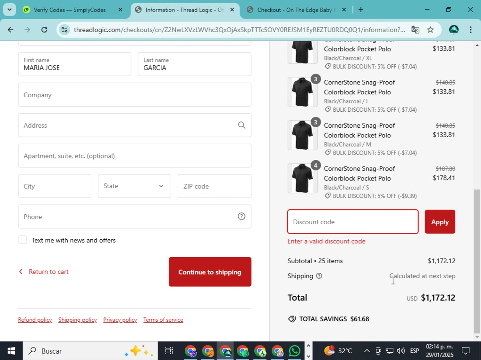481x360 pixels.
Task: Click the browser address bar URL
Action: [239, 30]
